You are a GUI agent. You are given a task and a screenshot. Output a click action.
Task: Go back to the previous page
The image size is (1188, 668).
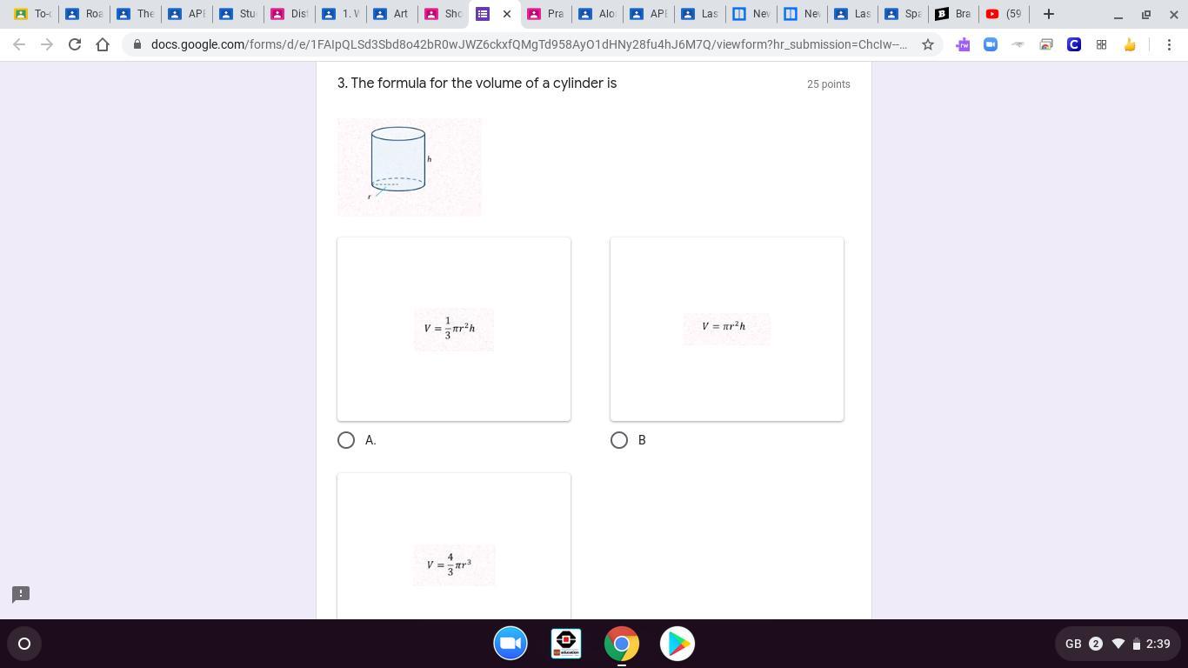coord(19,44)
